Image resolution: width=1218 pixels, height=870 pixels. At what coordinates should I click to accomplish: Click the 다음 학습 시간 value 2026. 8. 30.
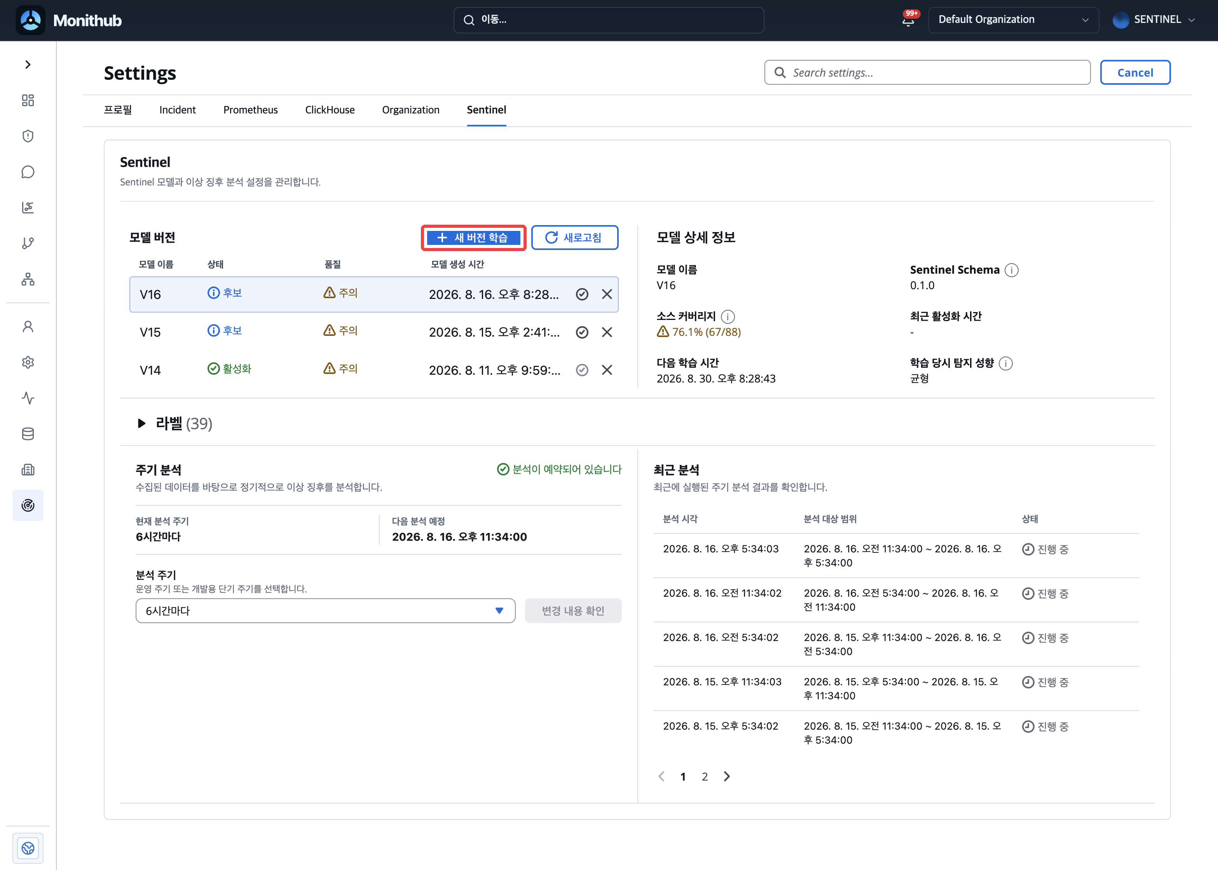(716, 379)
